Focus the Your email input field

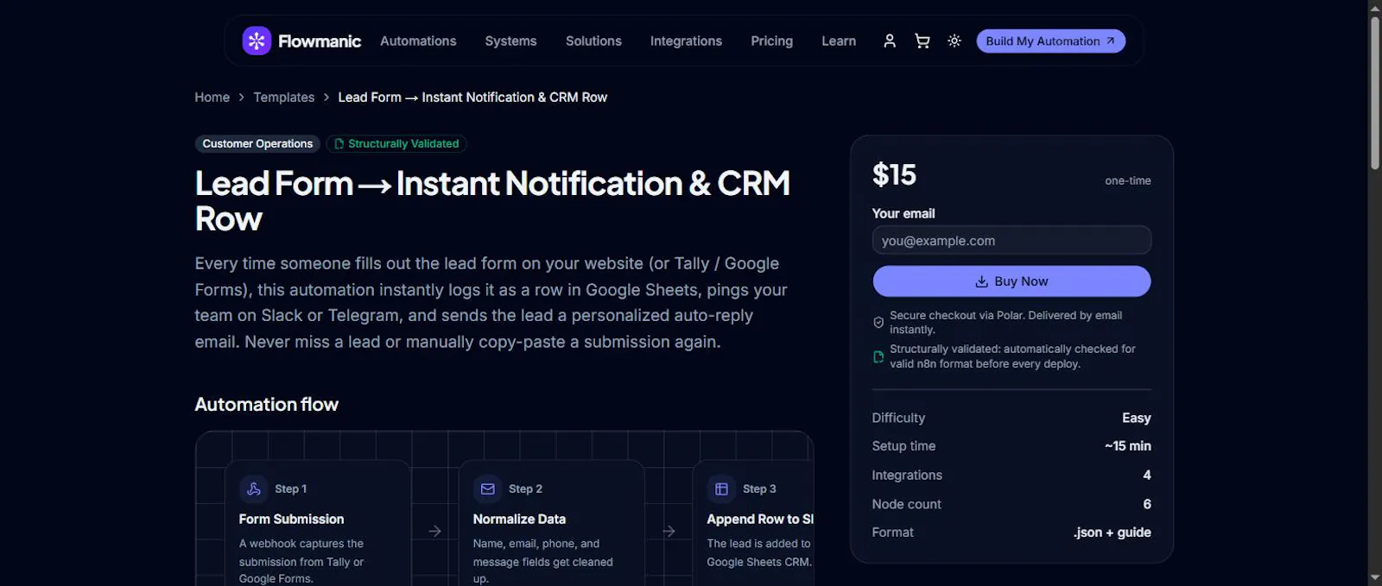pos(1011,241)
